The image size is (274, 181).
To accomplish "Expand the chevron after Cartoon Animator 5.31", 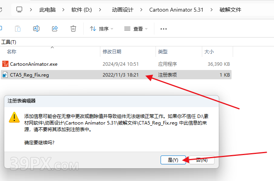I will pos(211,9).
